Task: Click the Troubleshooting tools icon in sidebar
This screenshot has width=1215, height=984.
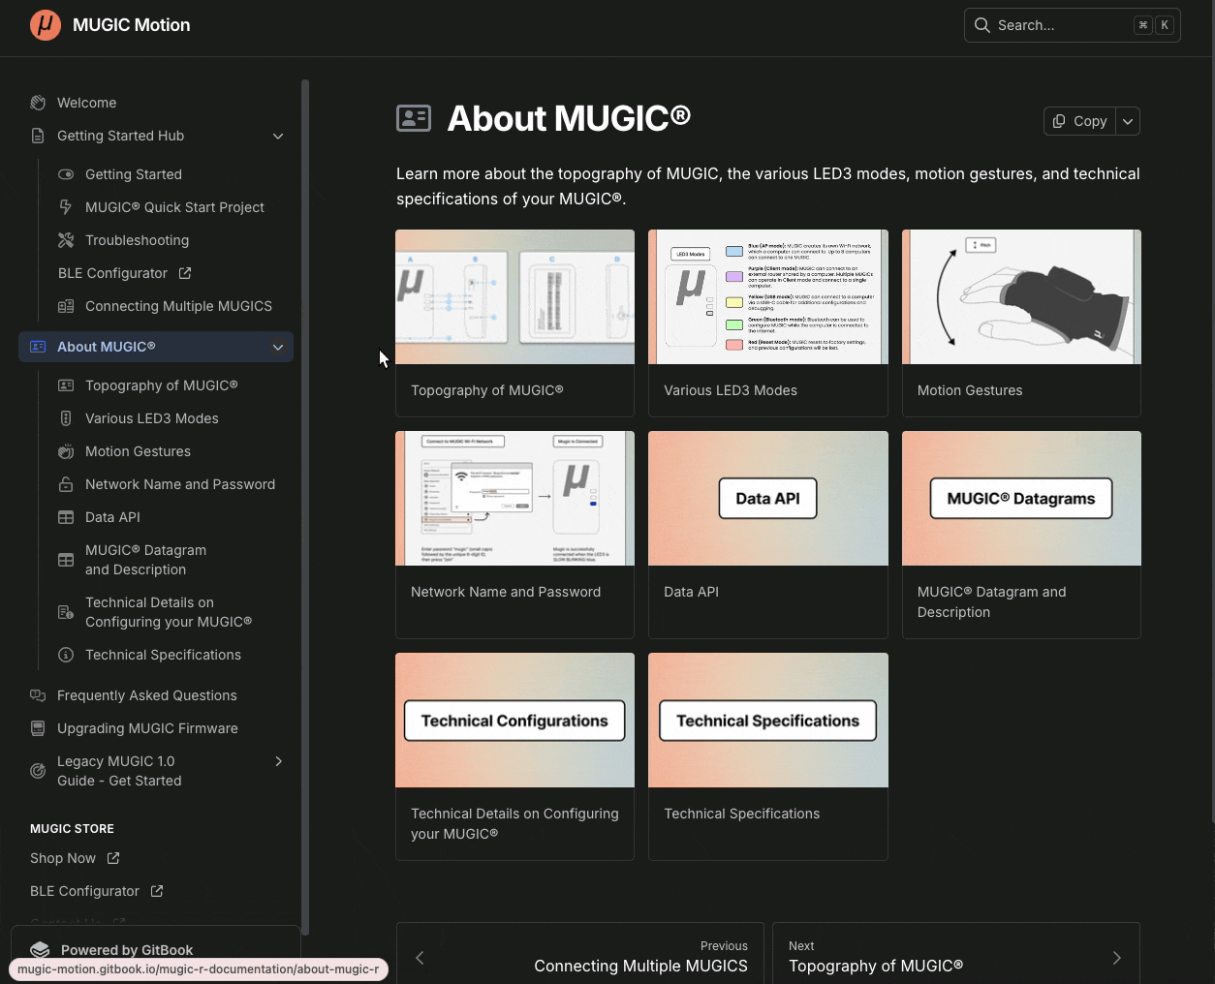Action: (x=66, y=240)
